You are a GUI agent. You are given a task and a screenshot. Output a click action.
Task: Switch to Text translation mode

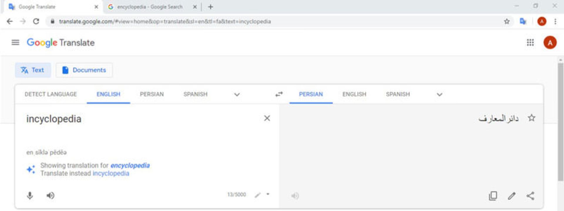[33, 70]
